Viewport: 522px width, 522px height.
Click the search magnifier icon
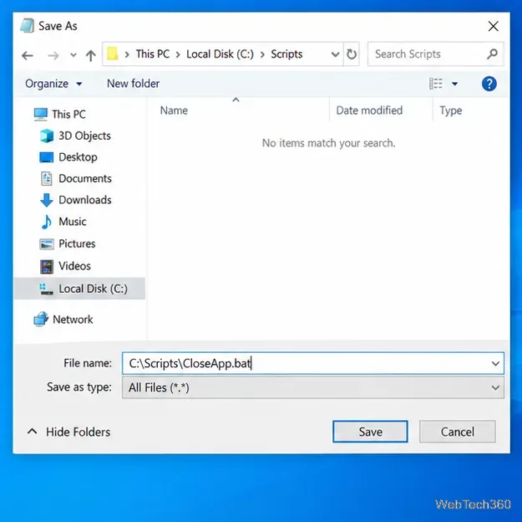pos(492,54)
